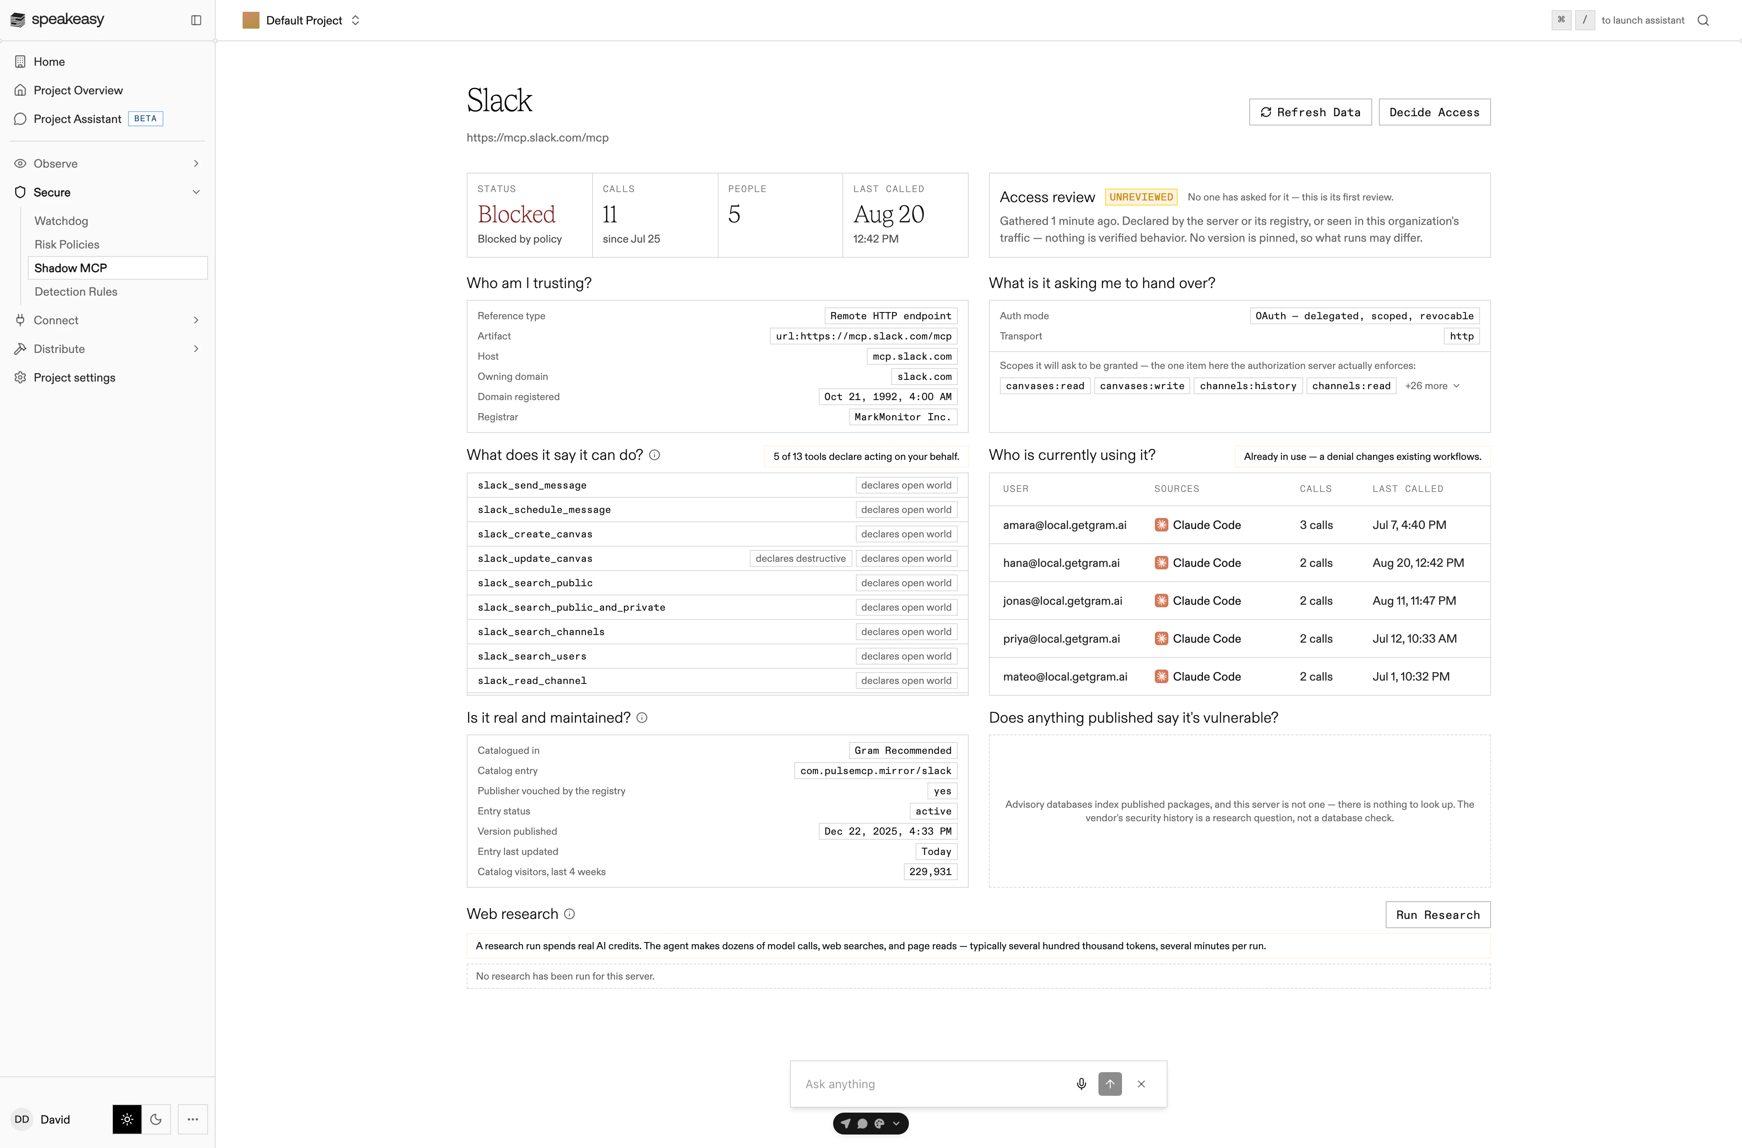This screenshot has width=1742, height=1148.
Task: Click the Home sidebar icon
Action: [x=21, y=61]
